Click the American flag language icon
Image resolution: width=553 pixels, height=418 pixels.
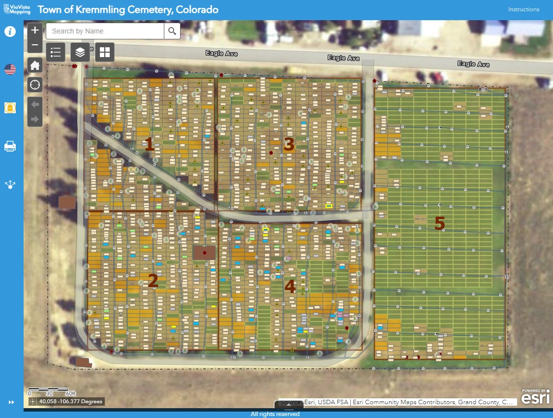[x=10, y=69]
